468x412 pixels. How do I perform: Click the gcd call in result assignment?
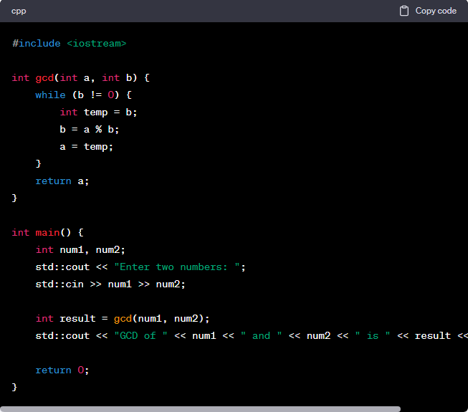click(x=123, y=319)
